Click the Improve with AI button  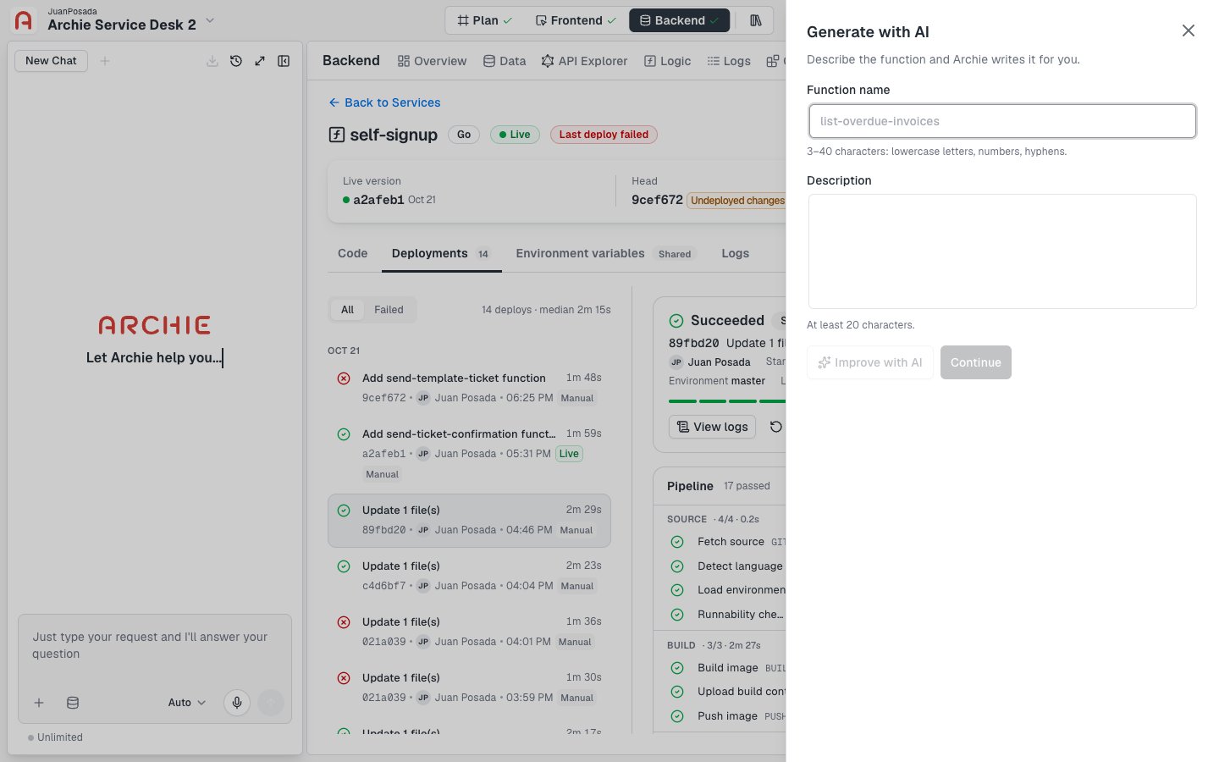[x=870, y=362]
